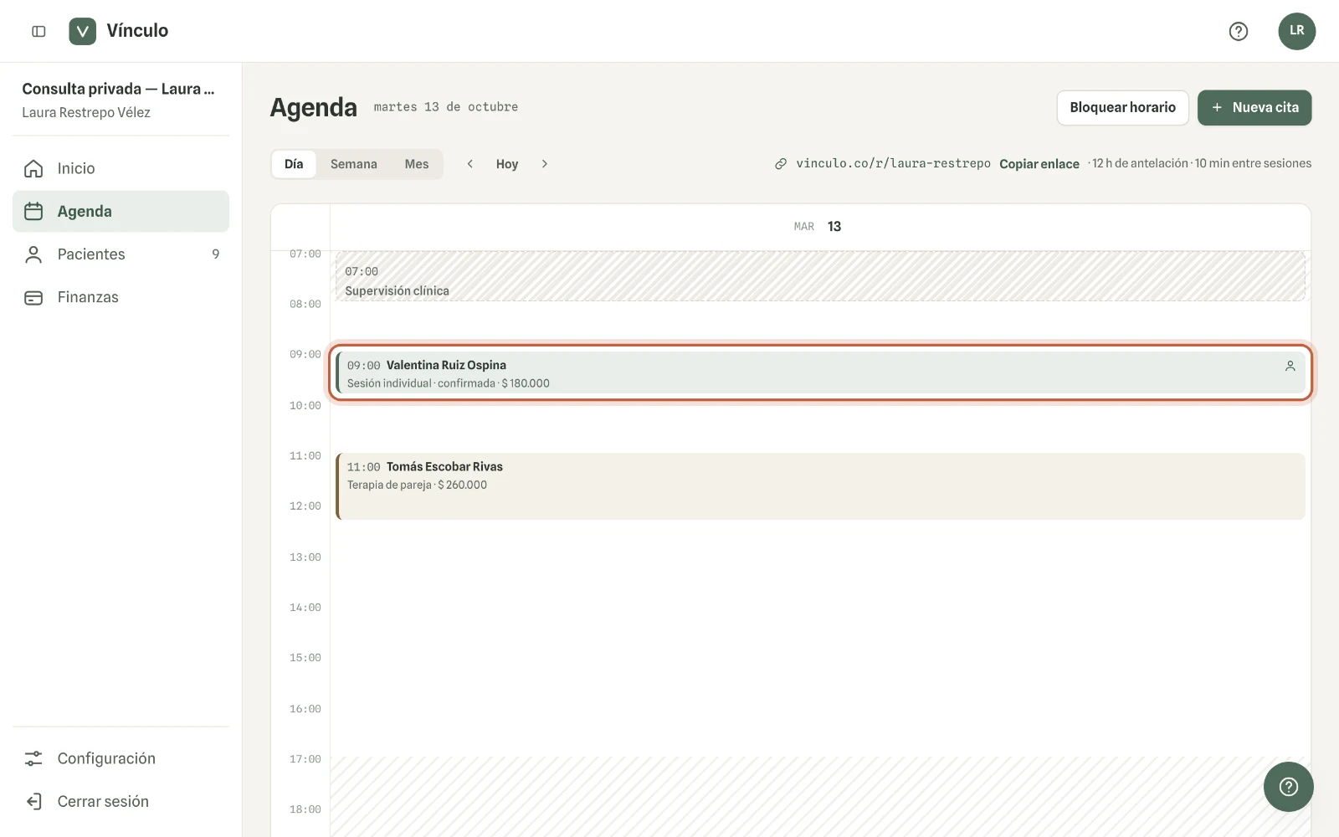
Task: Open help circle icon in header
Action: click(1239, 31)
